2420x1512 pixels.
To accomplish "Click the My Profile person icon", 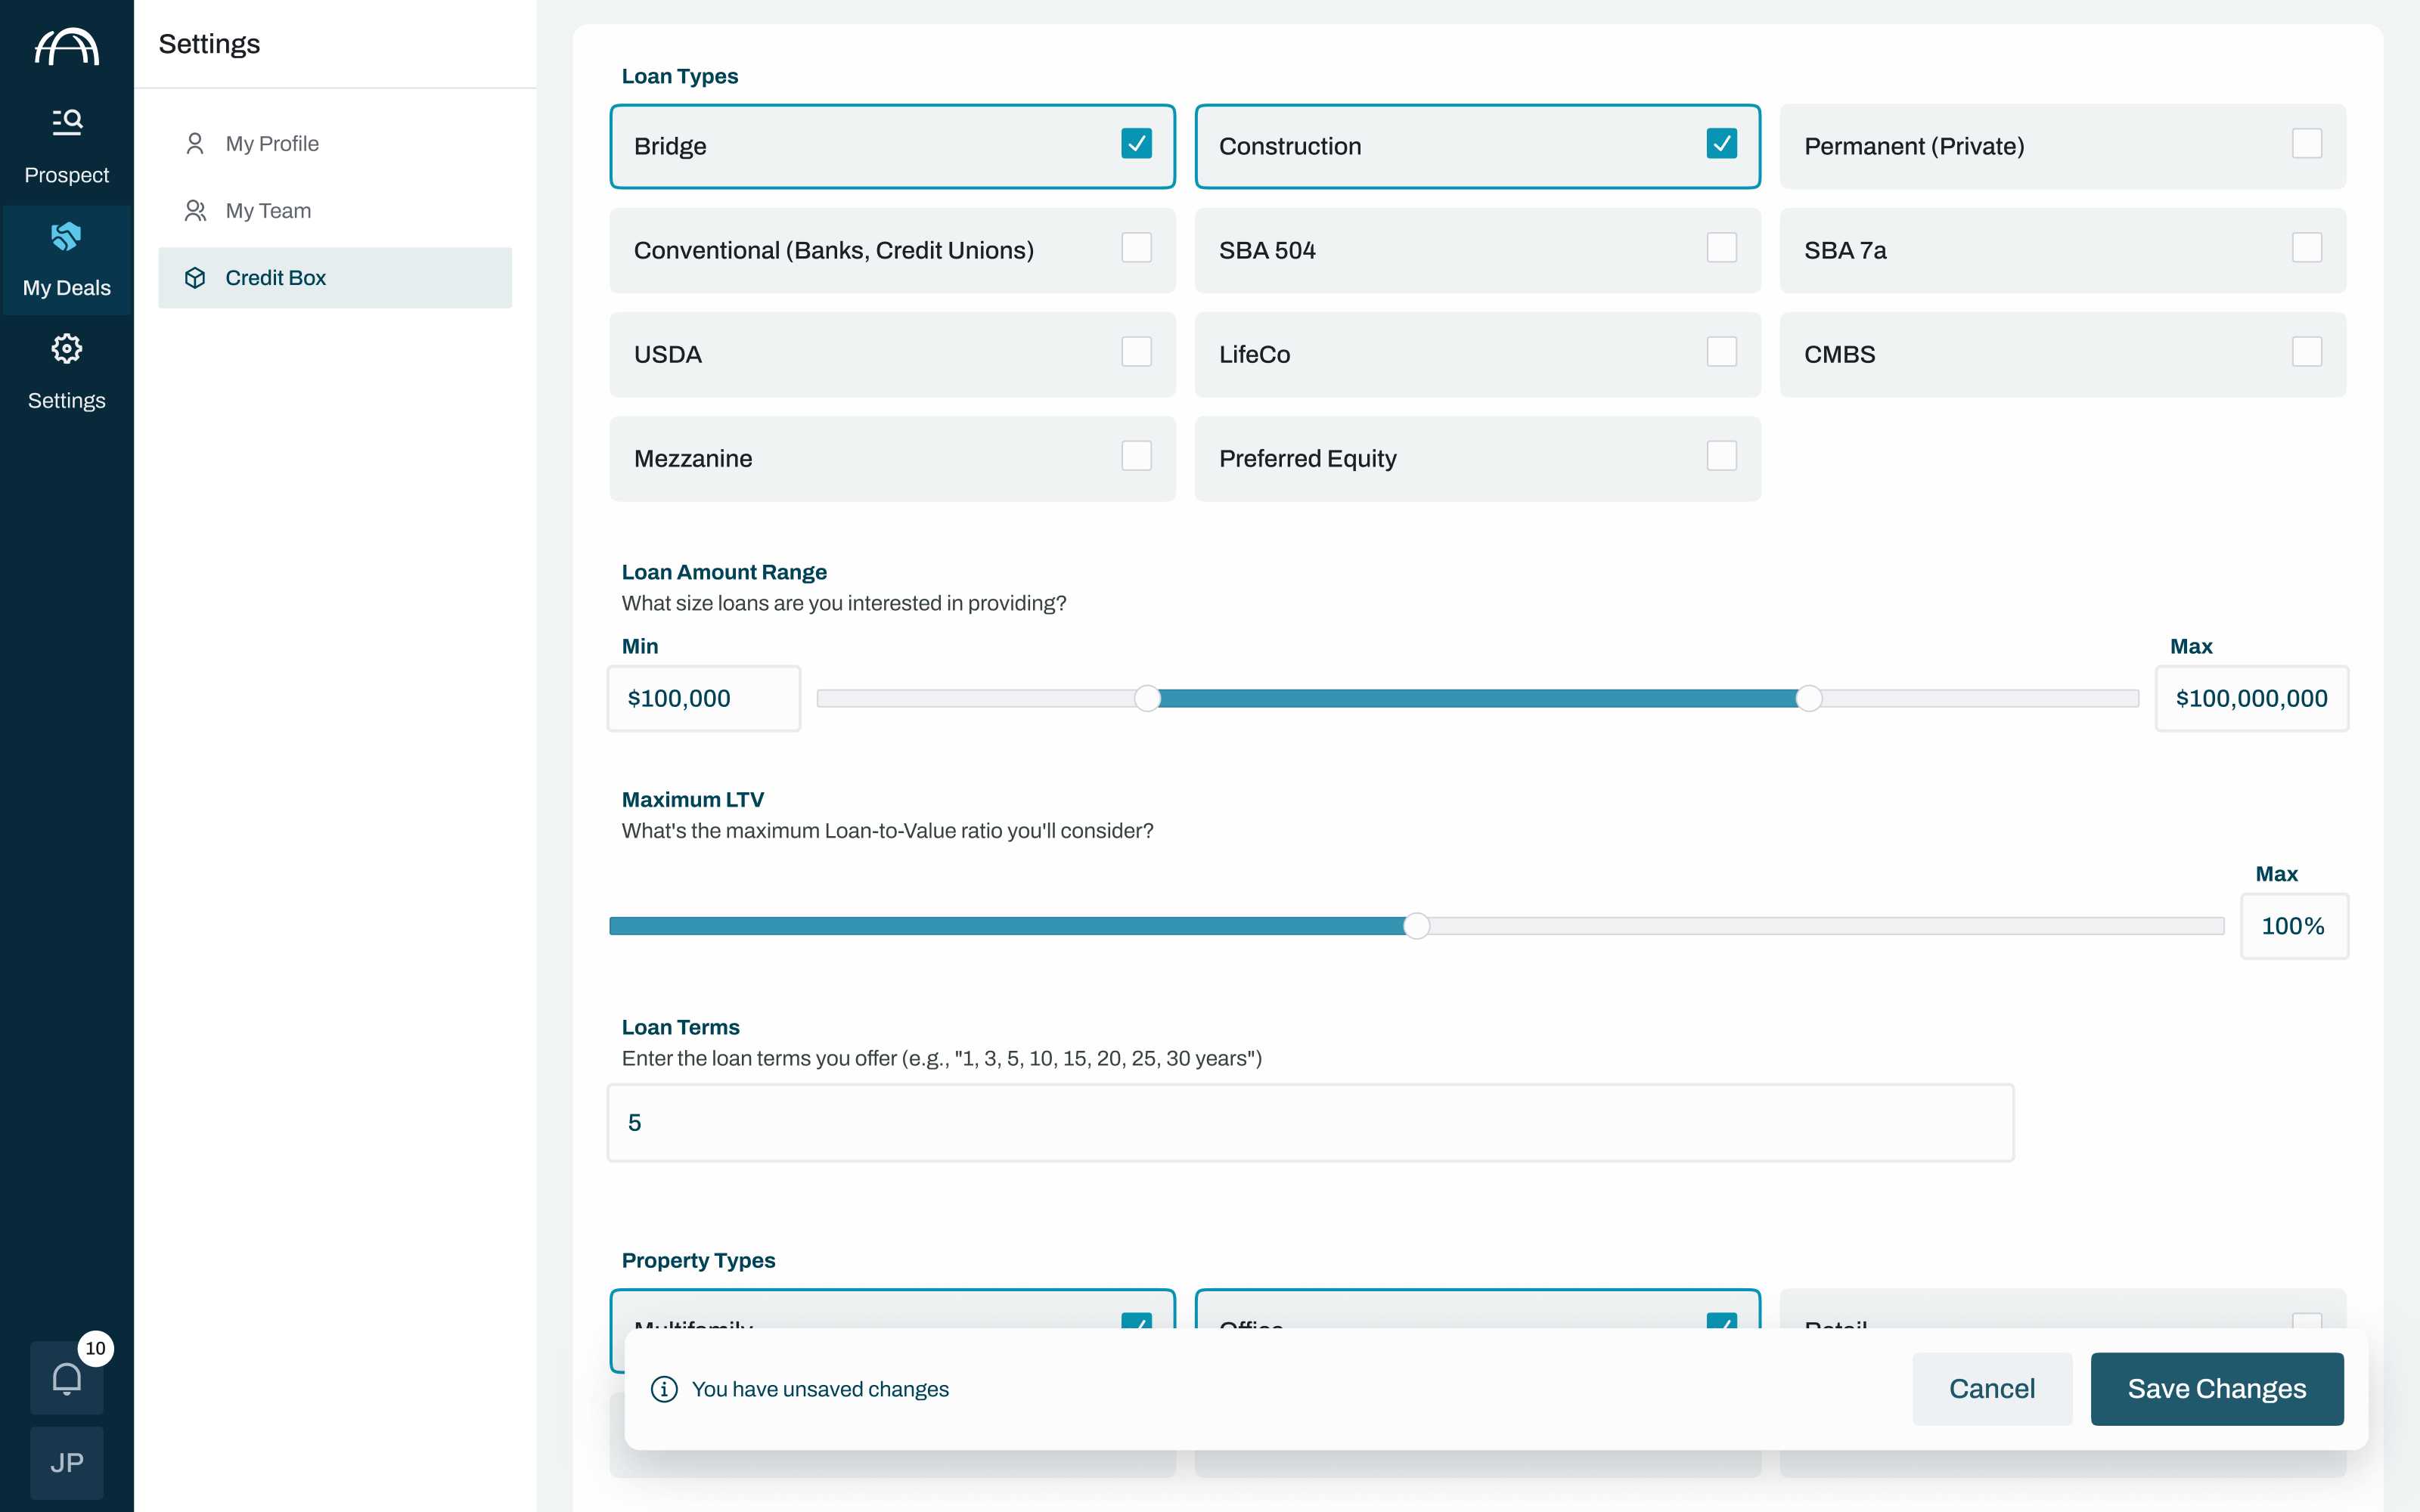I will point(195,144).
